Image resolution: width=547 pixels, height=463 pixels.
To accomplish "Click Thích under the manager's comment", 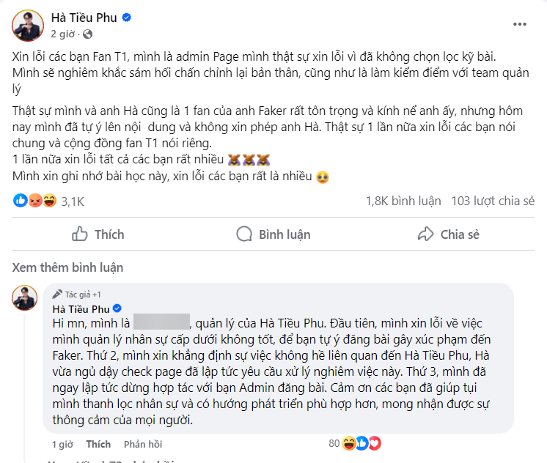I will pyautogui.click(x=98, y=444).
